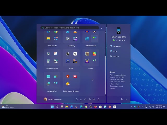Open File Explorer in the Productivity folder

click(x=48, y=39)
